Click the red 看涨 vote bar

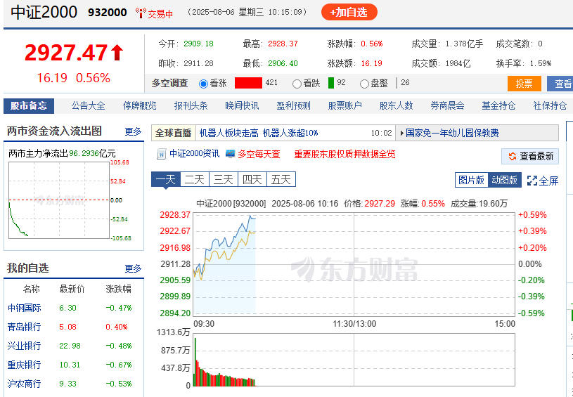[x=248, y=83]
